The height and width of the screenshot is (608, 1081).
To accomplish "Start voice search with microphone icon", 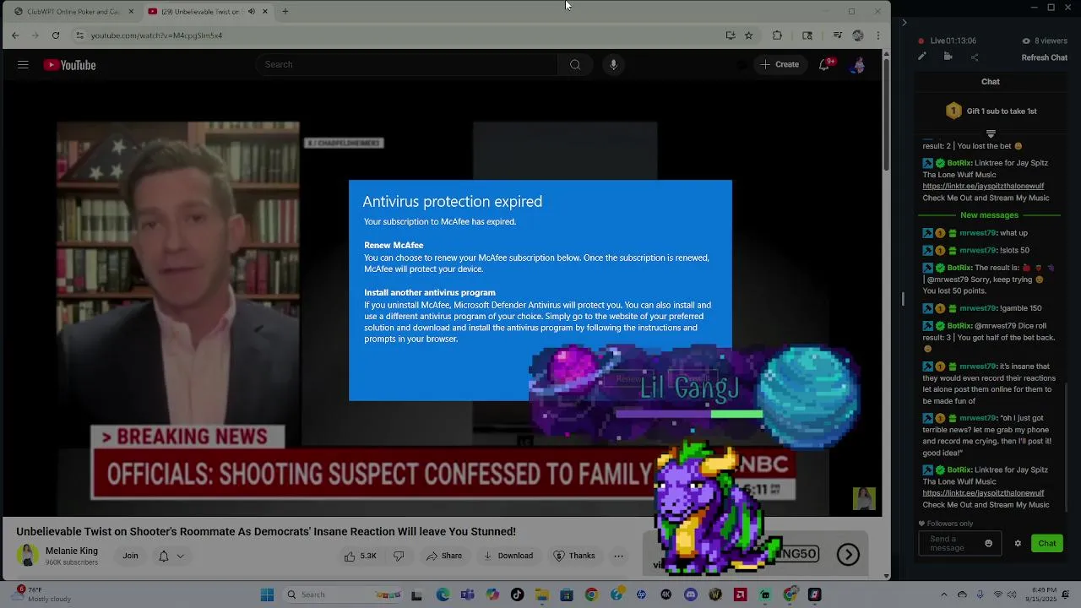I will pos(613,65).
